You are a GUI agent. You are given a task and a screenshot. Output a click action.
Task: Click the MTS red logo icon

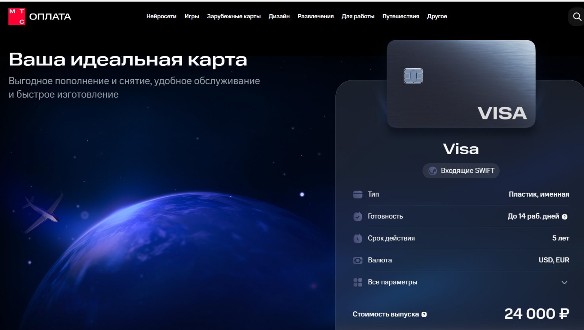point(17,16)
